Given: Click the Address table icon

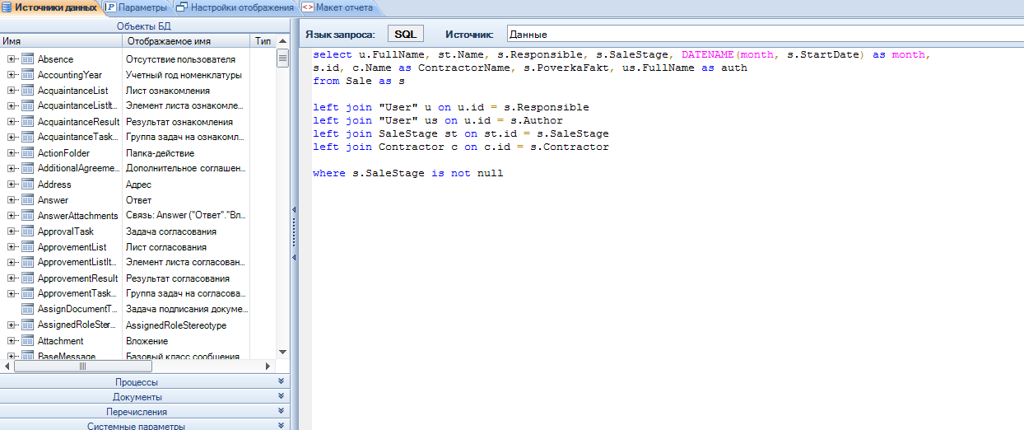Looking at the screenshot, I should coord(27,185).
